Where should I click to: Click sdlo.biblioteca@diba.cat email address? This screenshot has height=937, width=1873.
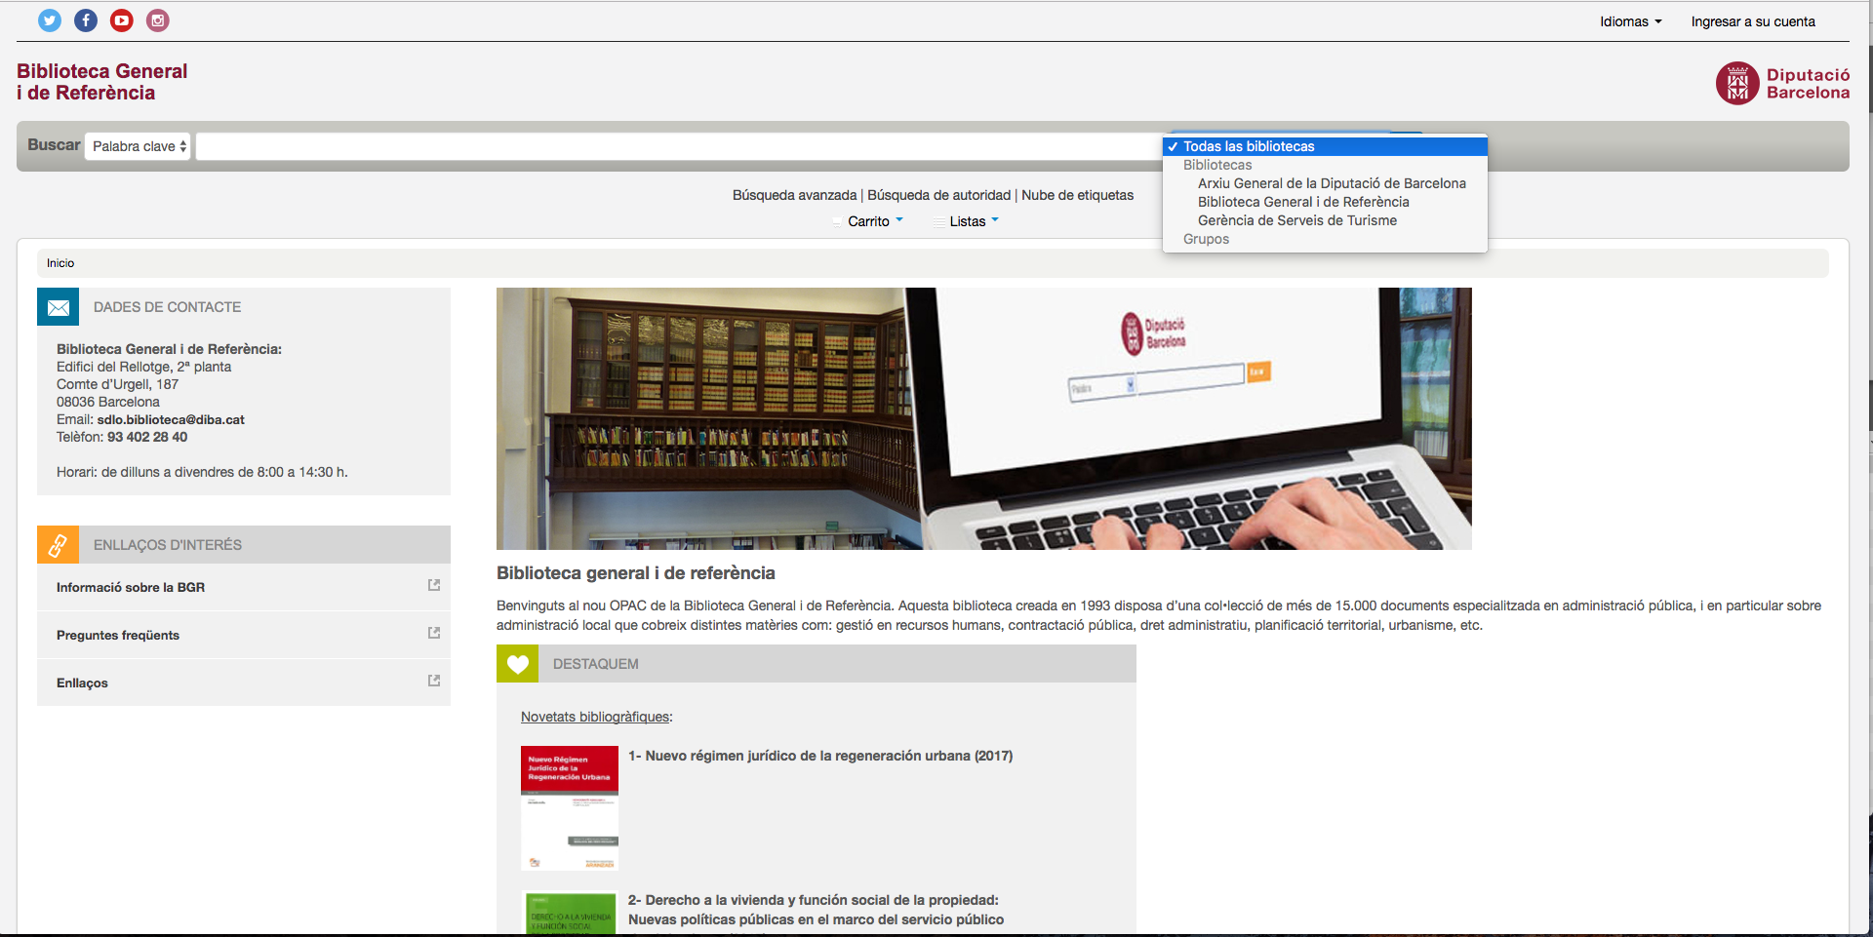171,419
